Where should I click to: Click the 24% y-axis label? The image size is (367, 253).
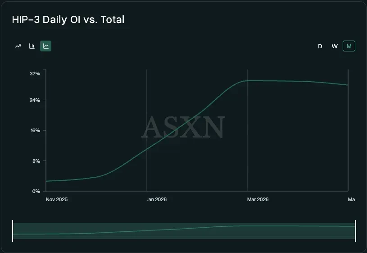point(35,100)
